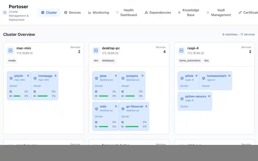Click the media tag on mac-mini
The image size is (258, 161).
point(12,60)
